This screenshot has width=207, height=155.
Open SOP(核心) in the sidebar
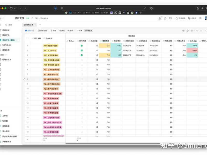click(x=7, y=45)
